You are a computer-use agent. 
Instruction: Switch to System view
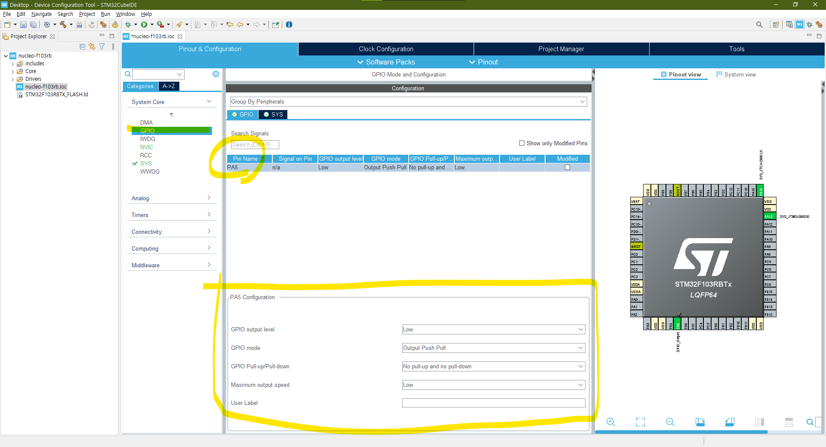click(x=736, y=74)
